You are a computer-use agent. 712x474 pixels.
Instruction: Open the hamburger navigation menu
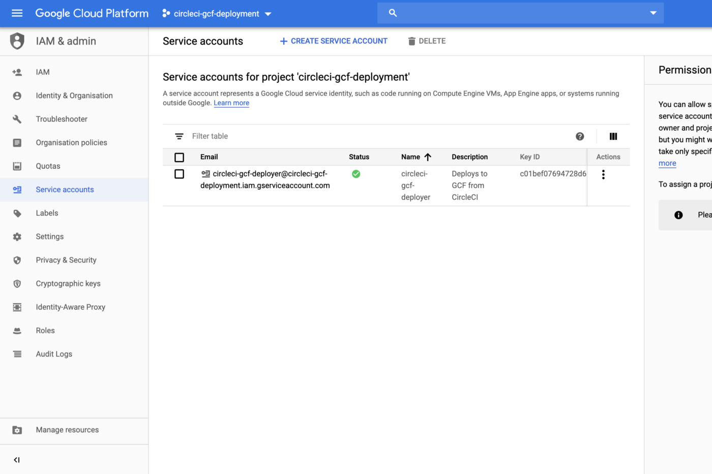click(17, 13)
